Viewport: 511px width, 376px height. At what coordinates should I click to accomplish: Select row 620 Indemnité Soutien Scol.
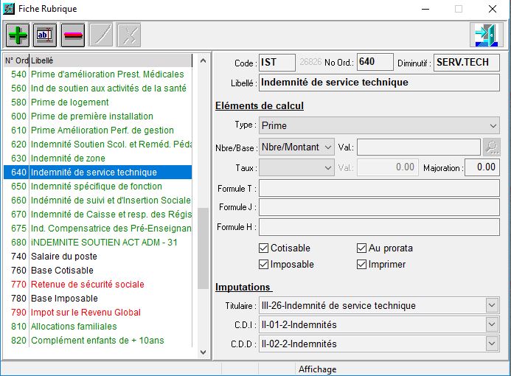pyautogui.click(x=98, y=145)
